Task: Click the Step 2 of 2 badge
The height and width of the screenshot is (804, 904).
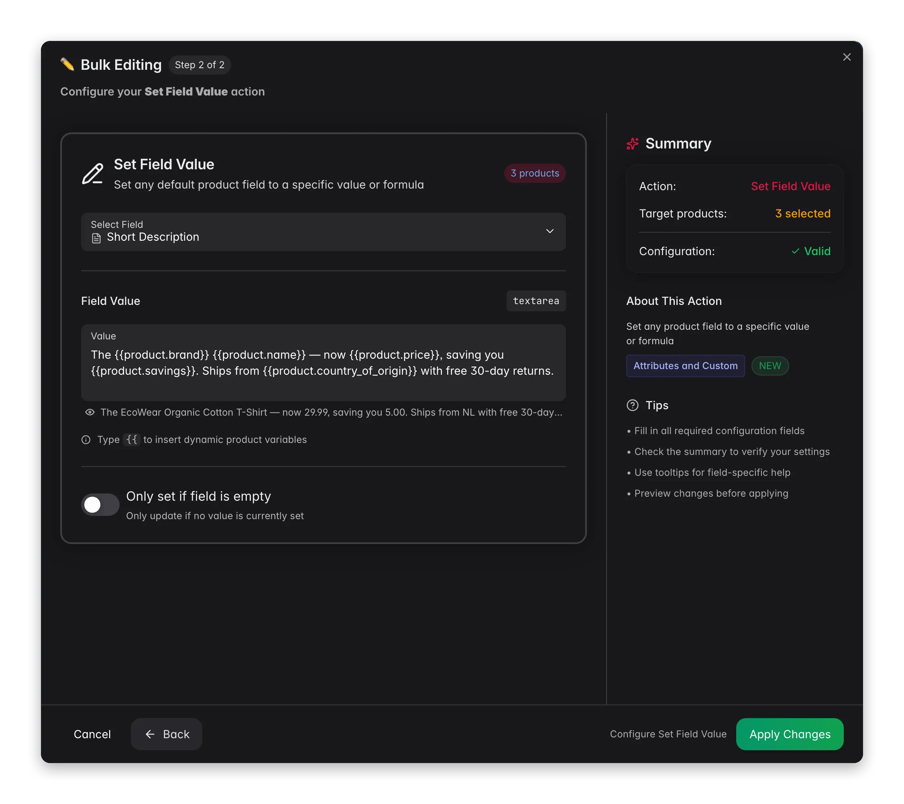Action: click(x=200, y=65)
